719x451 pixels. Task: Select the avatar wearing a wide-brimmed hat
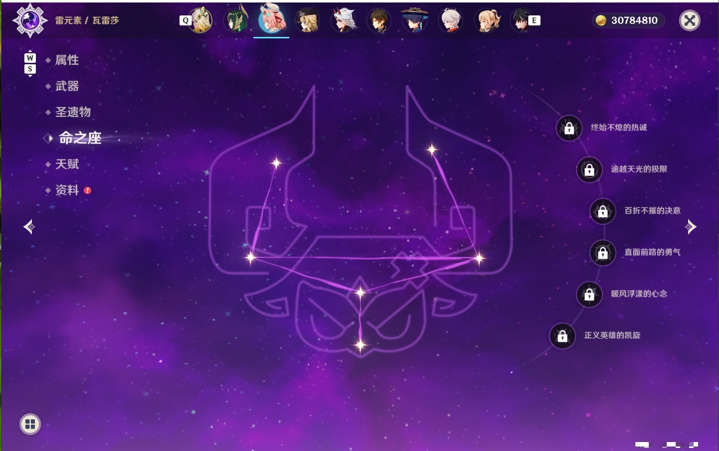414,20
